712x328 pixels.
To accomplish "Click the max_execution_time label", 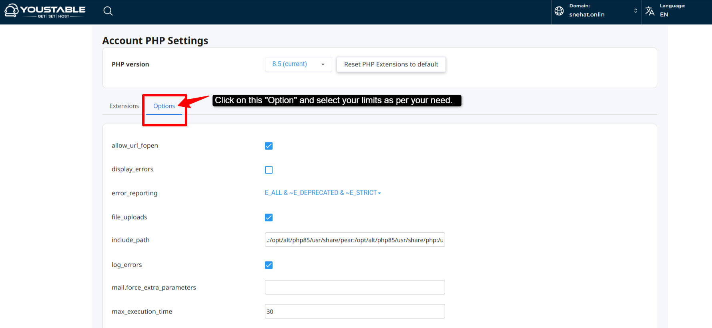I will tap(142, 312).
